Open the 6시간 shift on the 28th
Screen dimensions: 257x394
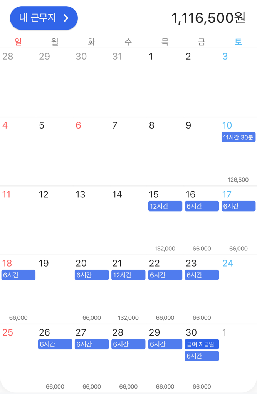point(128,344)
